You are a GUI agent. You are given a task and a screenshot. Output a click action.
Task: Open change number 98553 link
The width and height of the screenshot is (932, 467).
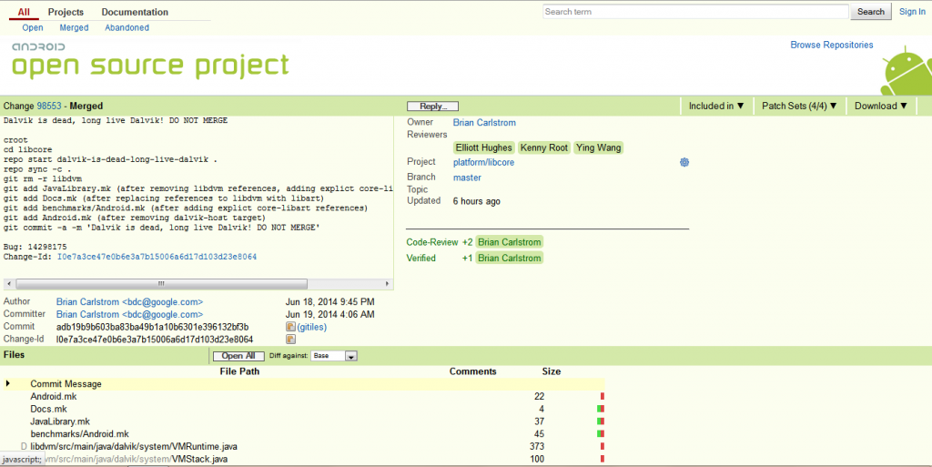click(x=49, y=106)
